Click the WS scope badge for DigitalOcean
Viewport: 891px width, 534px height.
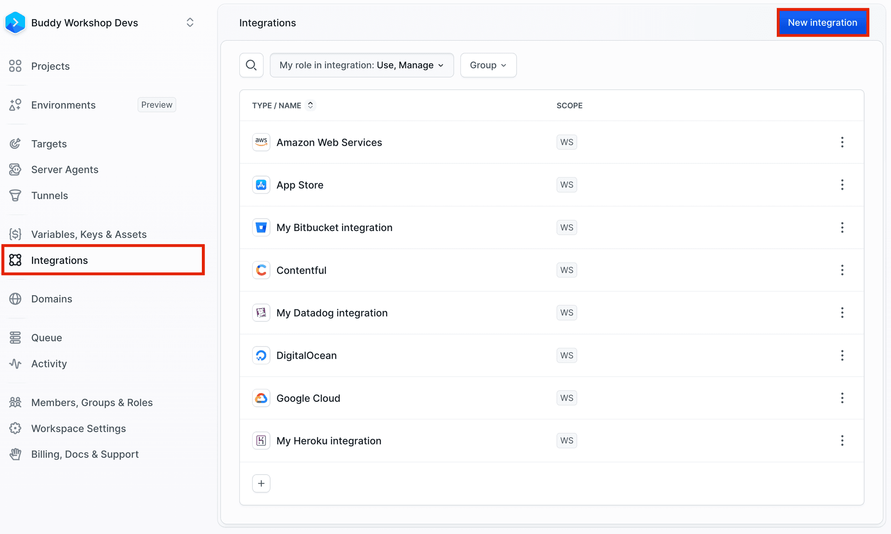(x=566, y=355)
